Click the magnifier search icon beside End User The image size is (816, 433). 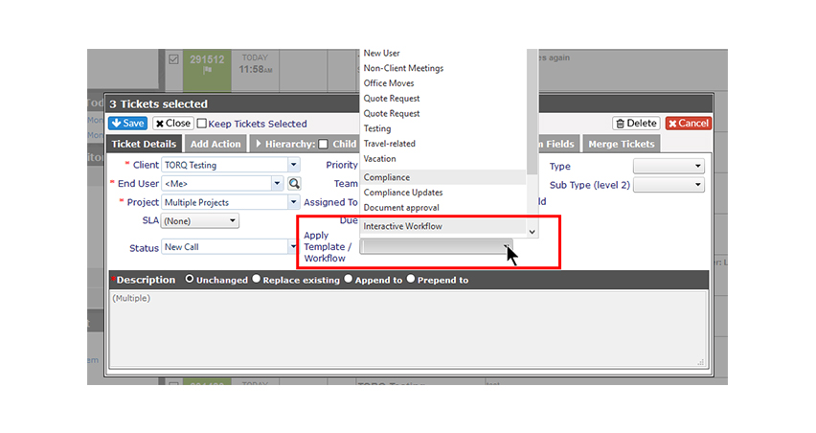tap(294, 183)
